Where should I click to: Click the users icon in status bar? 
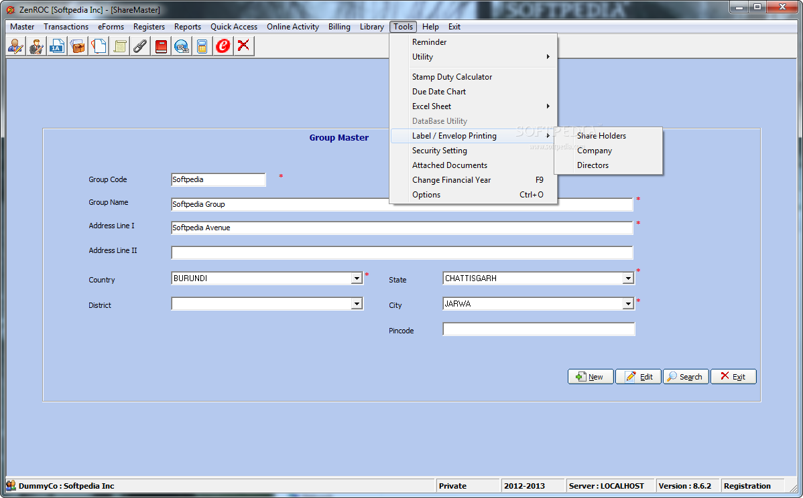click(x=11, y=485)
